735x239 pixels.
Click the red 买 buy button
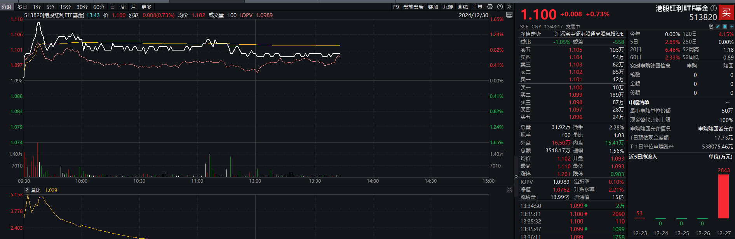point(726,12)
